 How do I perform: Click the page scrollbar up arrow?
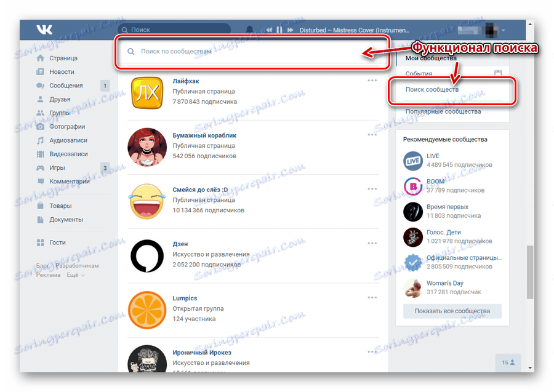(x=530, y=24)
